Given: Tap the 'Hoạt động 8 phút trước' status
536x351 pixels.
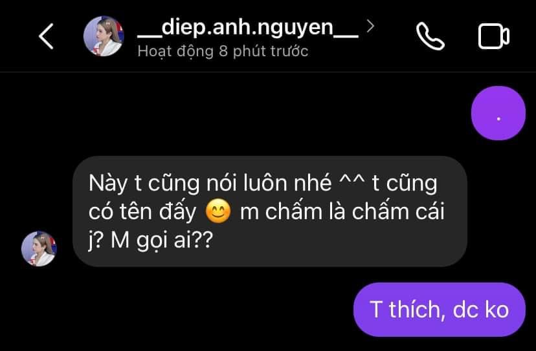Looking at the screenshot, I should point(223,51).
